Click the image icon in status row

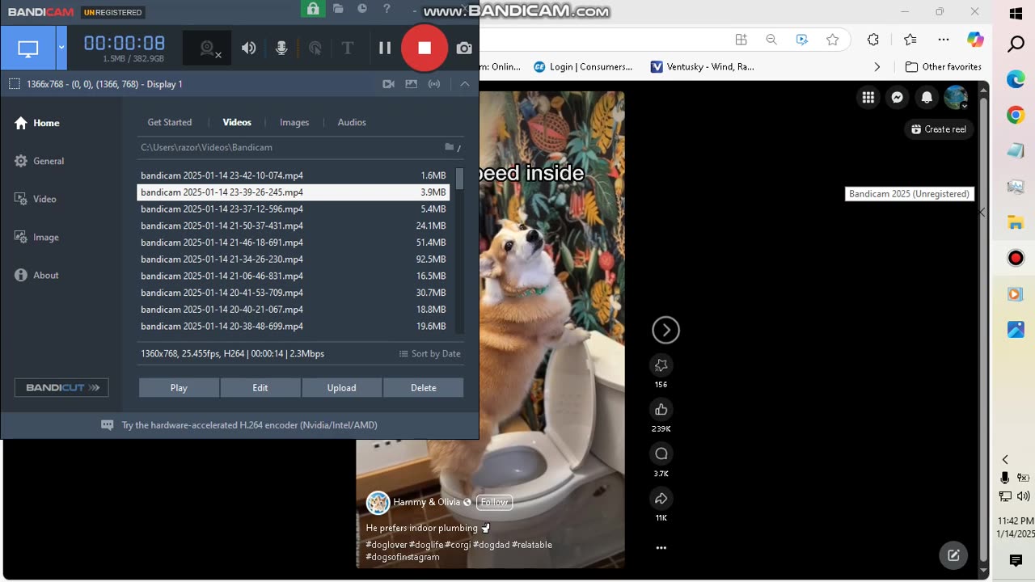[412, 84]
